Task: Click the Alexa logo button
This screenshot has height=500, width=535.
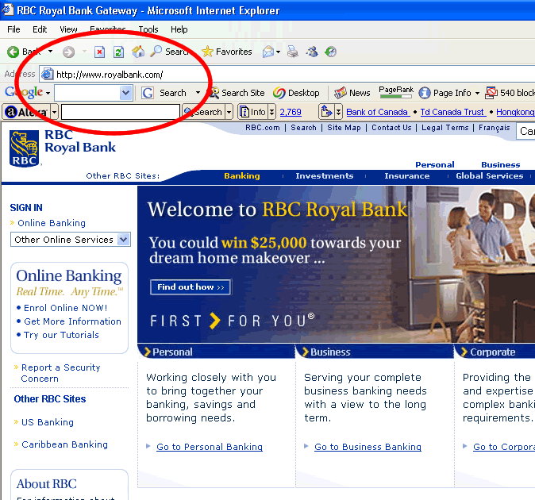Action: 25,112
